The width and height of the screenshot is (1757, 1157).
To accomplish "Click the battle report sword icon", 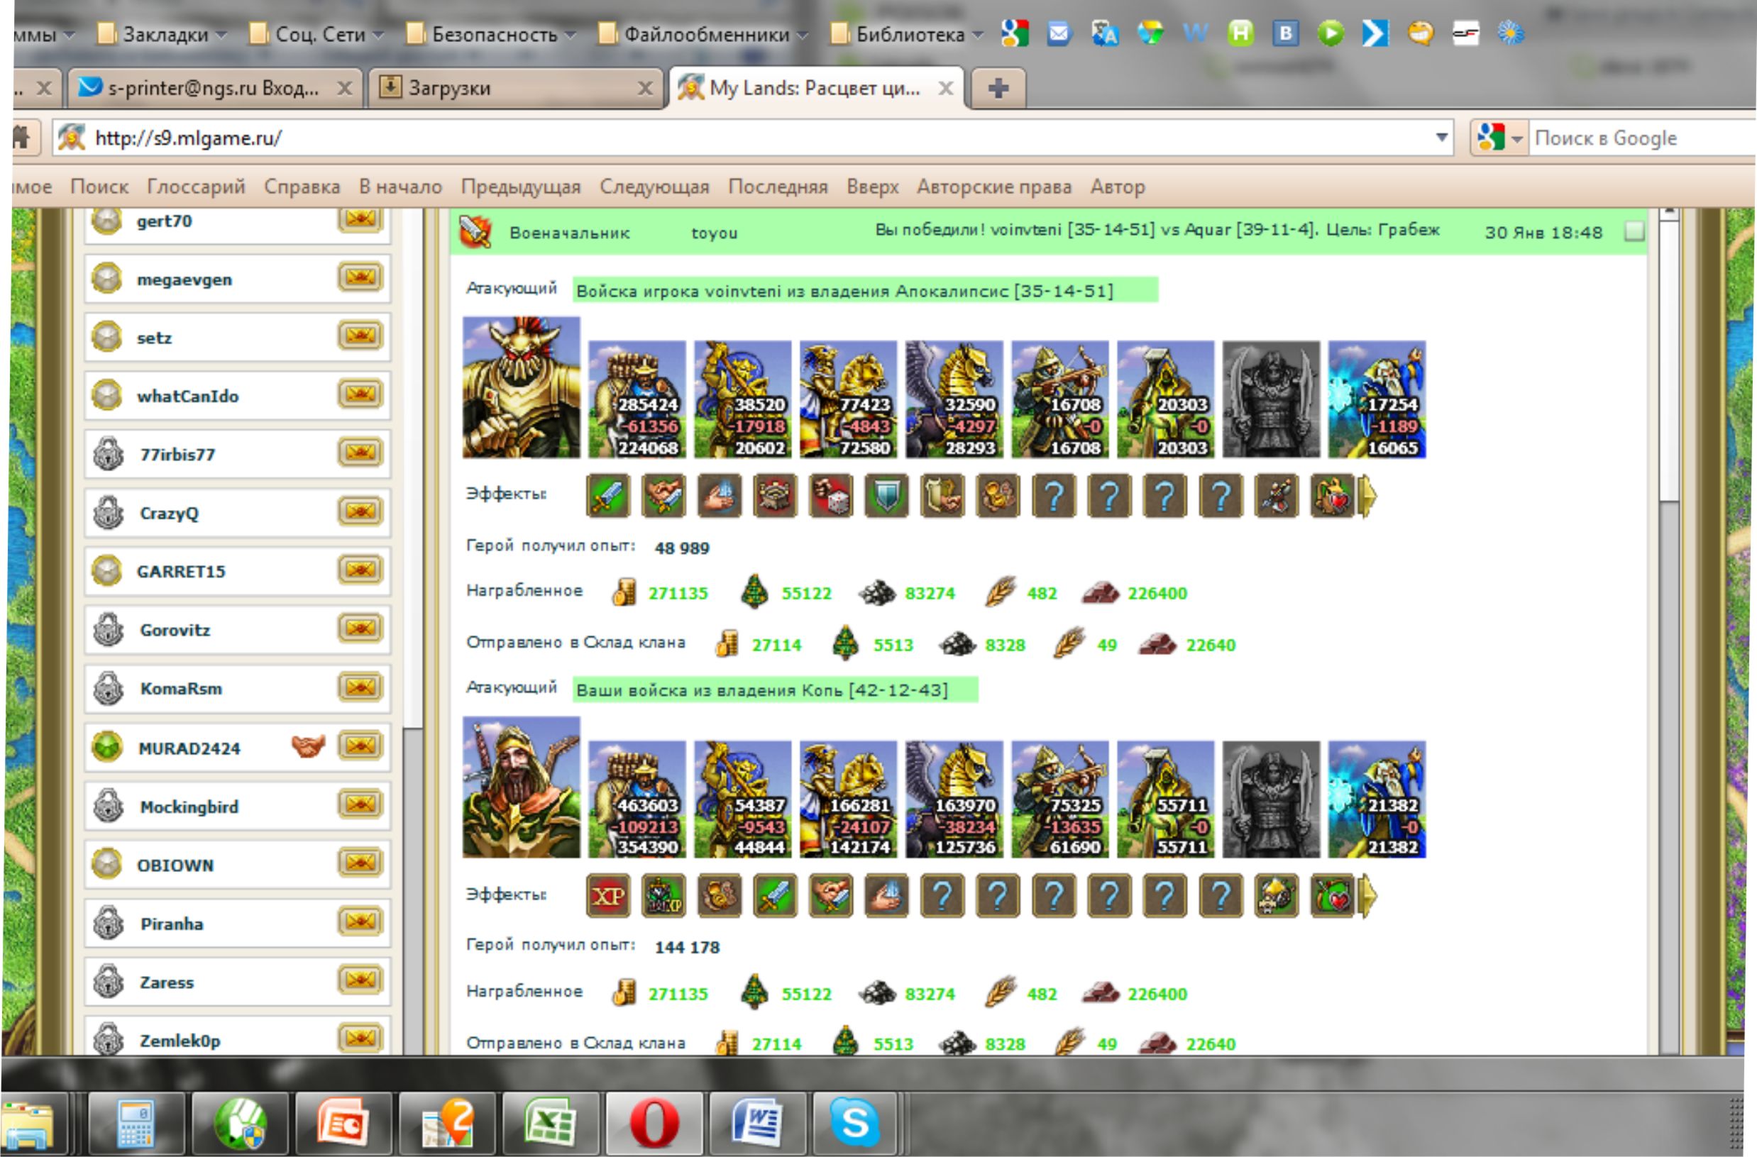I will tap(475, 232).
